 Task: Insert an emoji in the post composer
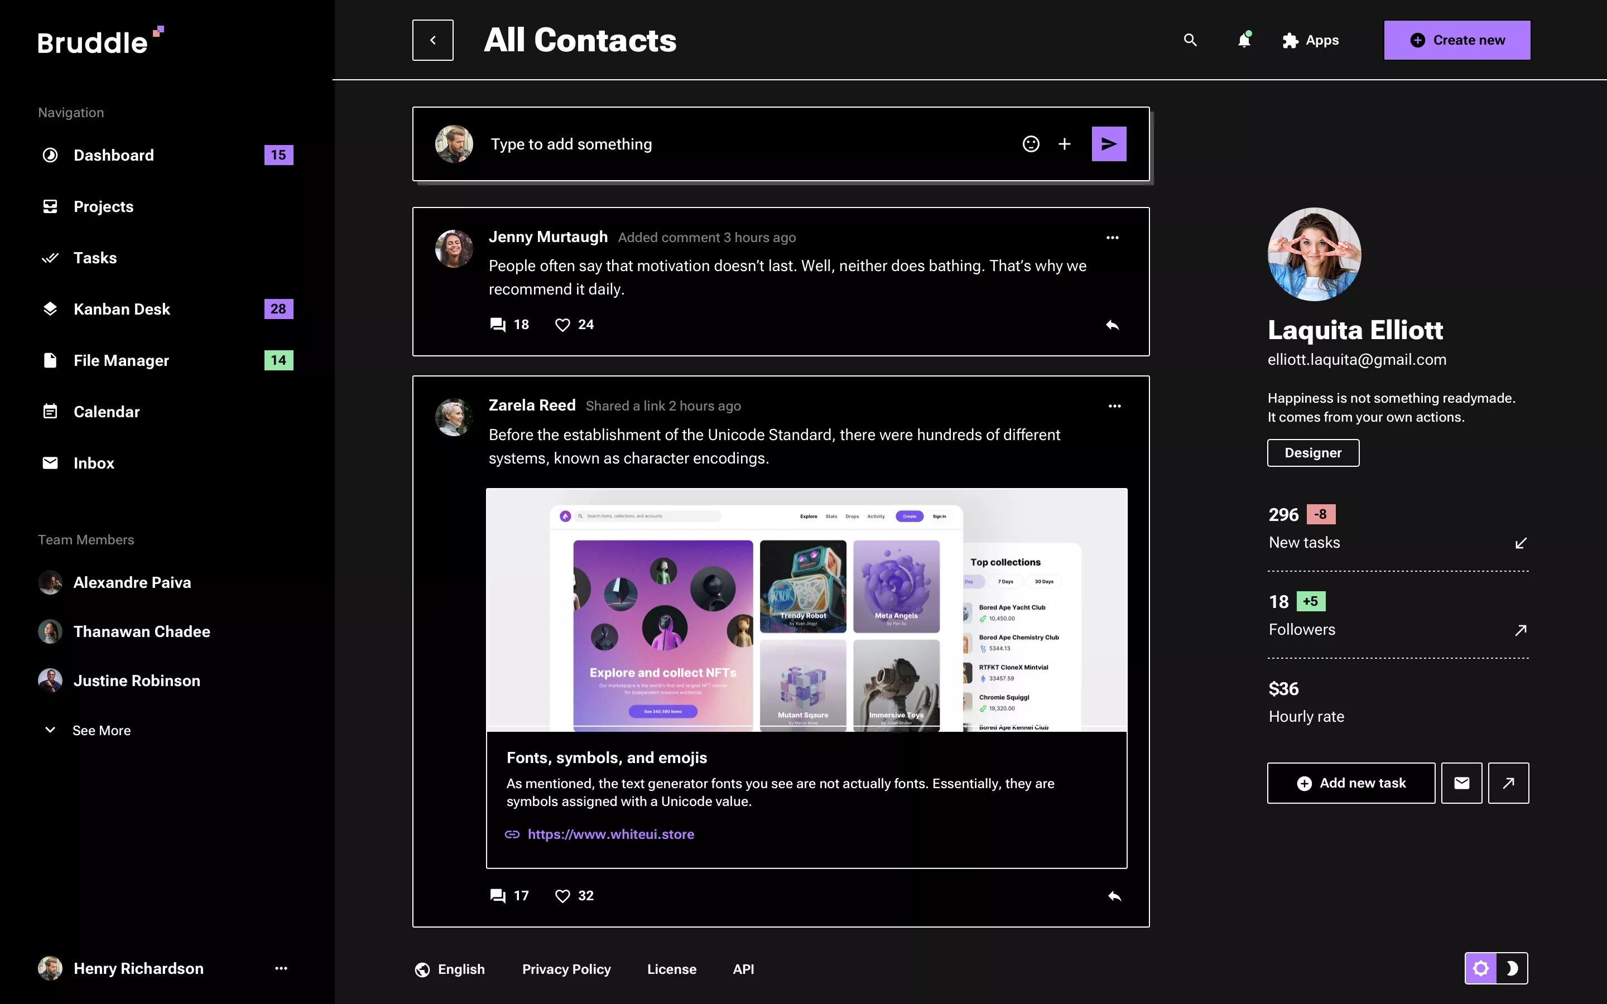click(x=1031, y=143)
